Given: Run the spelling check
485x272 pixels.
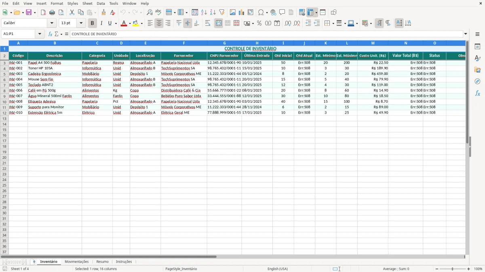Looking at the screenshot, I should coord(158,12).
